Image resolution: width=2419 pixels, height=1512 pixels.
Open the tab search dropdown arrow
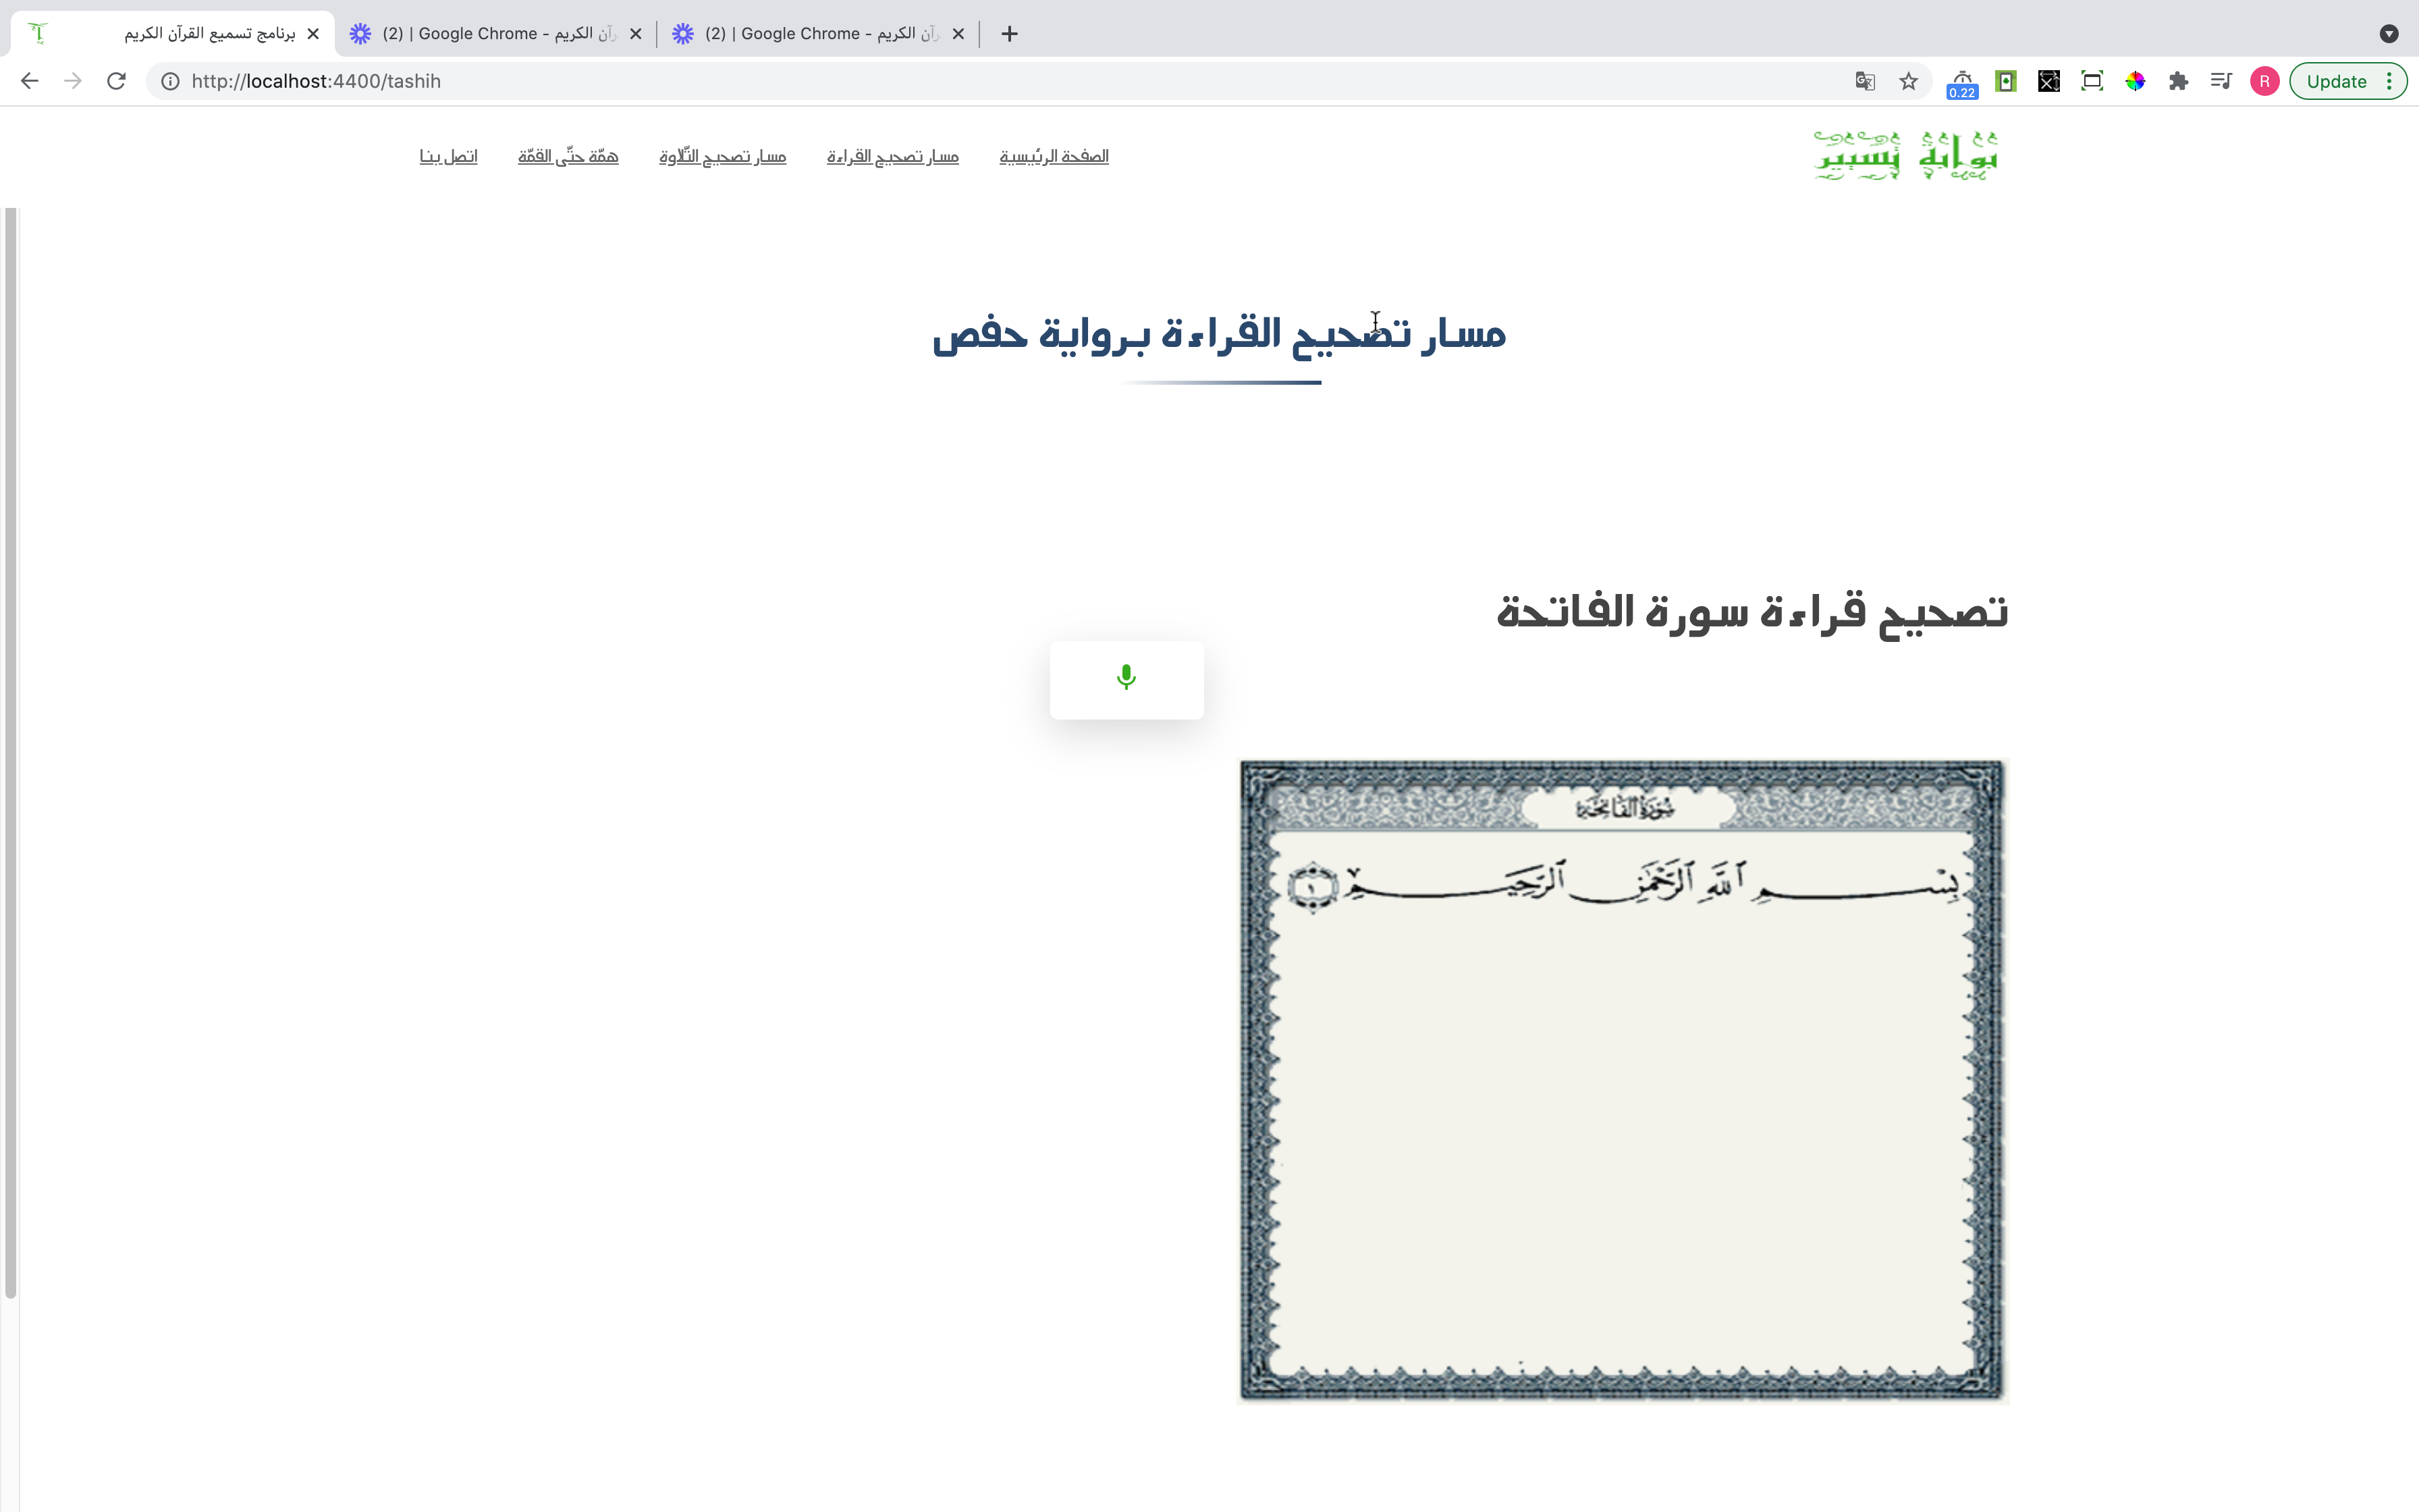point(2389,34)
